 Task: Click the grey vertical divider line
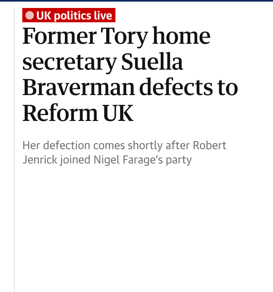[14, 159]
